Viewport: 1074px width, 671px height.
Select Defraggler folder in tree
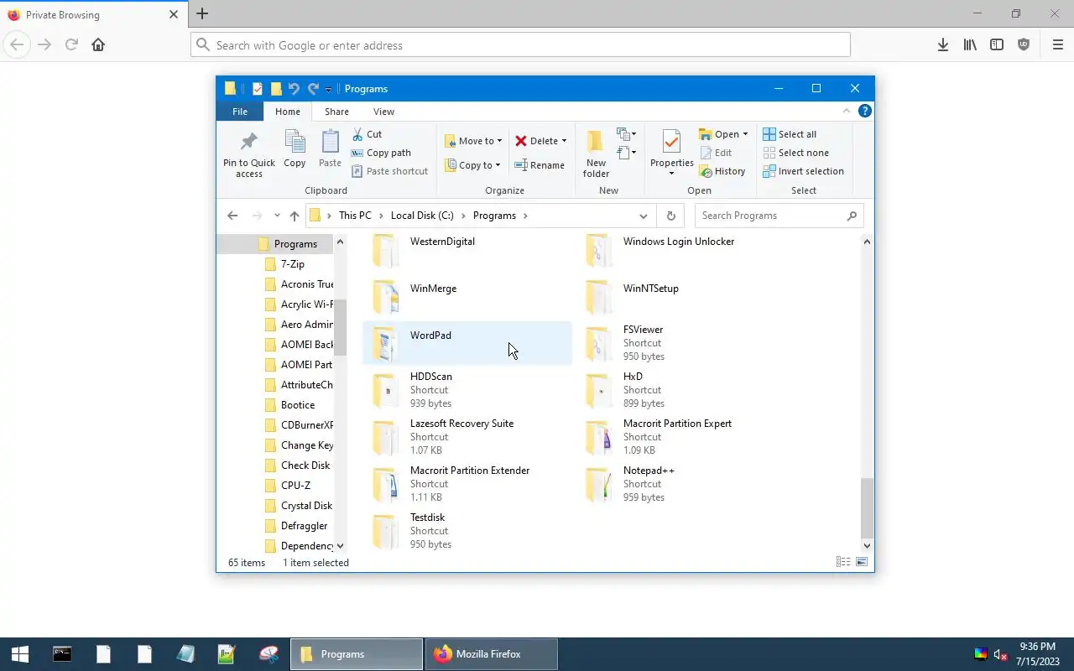pos(304,526)
